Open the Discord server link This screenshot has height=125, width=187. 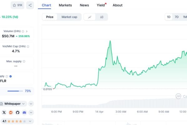tap(24, 112)
